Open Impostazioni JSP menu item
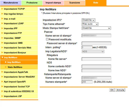This screenshot has width=129, height=107. pos(19,96)
